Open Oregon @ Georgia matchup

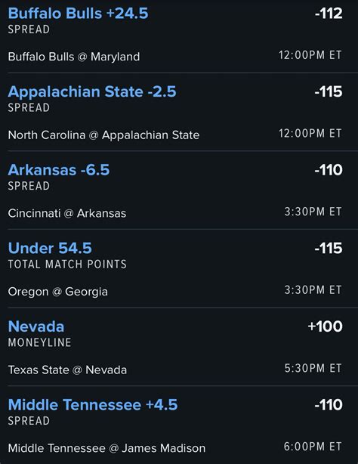click(57, 292)
